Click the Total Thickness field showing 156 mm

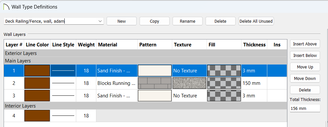point(305,109)
